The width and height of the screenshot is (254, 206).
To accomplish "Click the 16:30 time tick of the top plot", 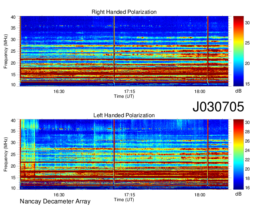I will click(x=59, y=91).
